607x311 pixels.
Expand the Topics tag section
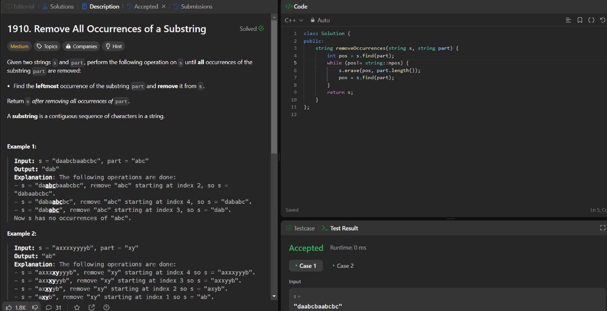tap(47, 47)
